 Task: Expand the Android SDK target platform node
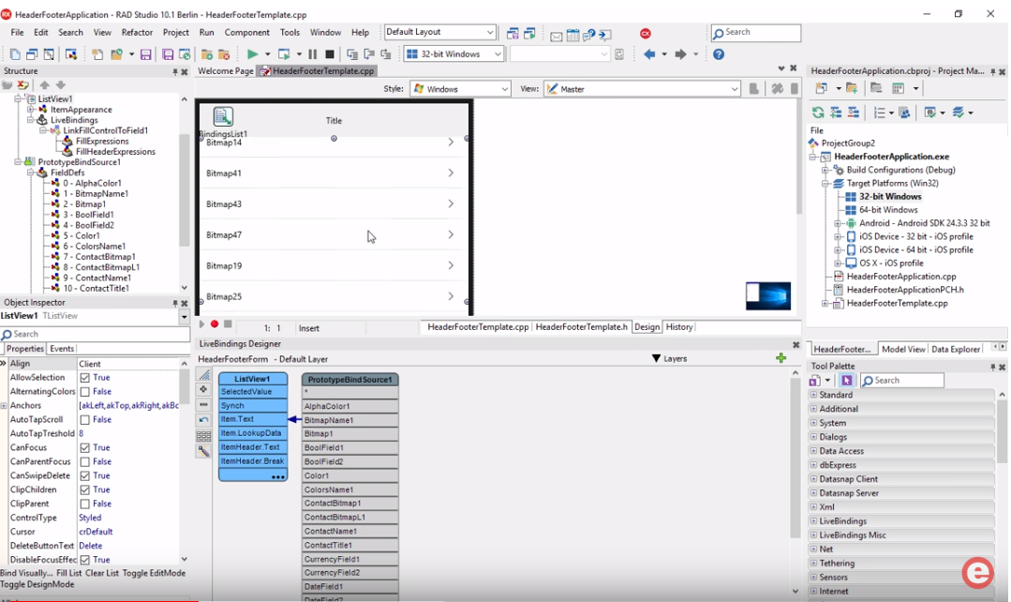838,223
